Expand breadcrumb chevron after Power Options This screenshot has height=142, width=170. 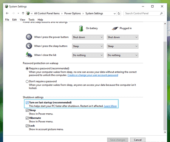pyautogui.click(x=83, y=14)
